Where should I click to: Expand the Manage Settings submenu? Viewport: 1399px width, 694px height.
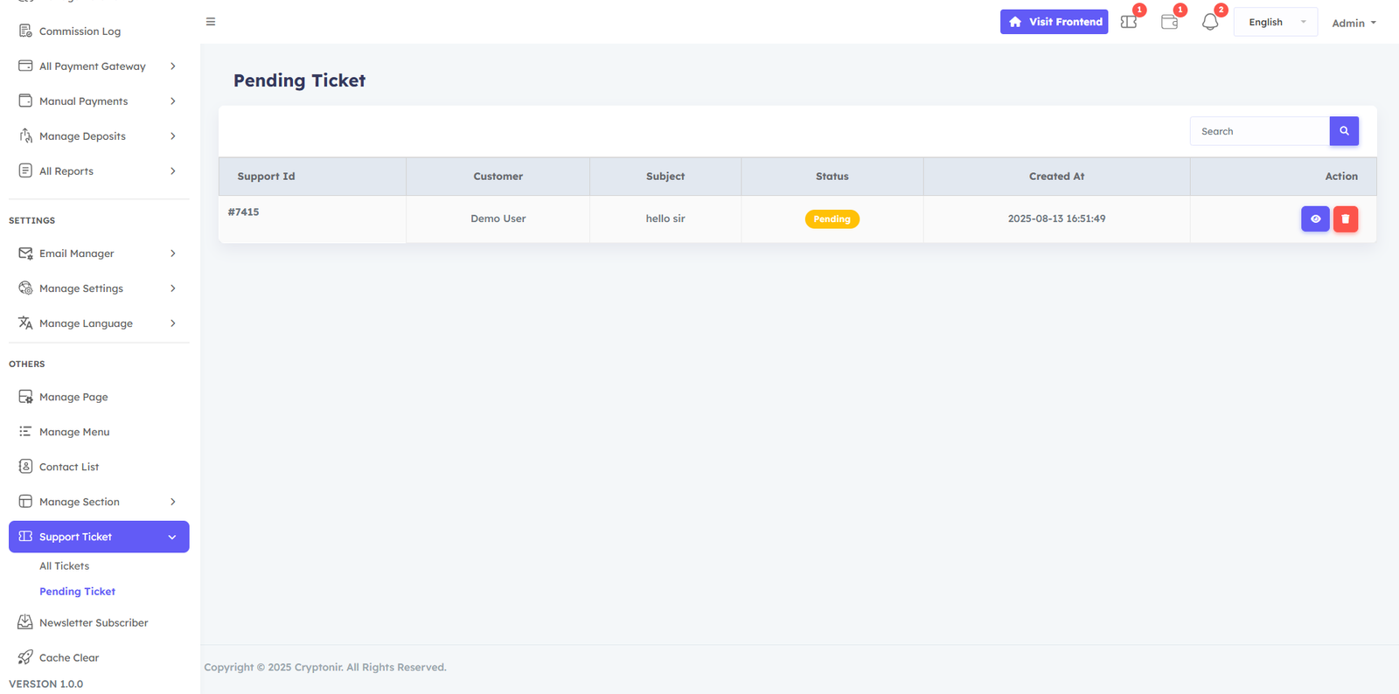point(172,288)
